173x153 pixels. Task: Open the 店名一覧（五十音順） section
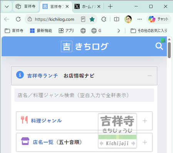(84, 142)
